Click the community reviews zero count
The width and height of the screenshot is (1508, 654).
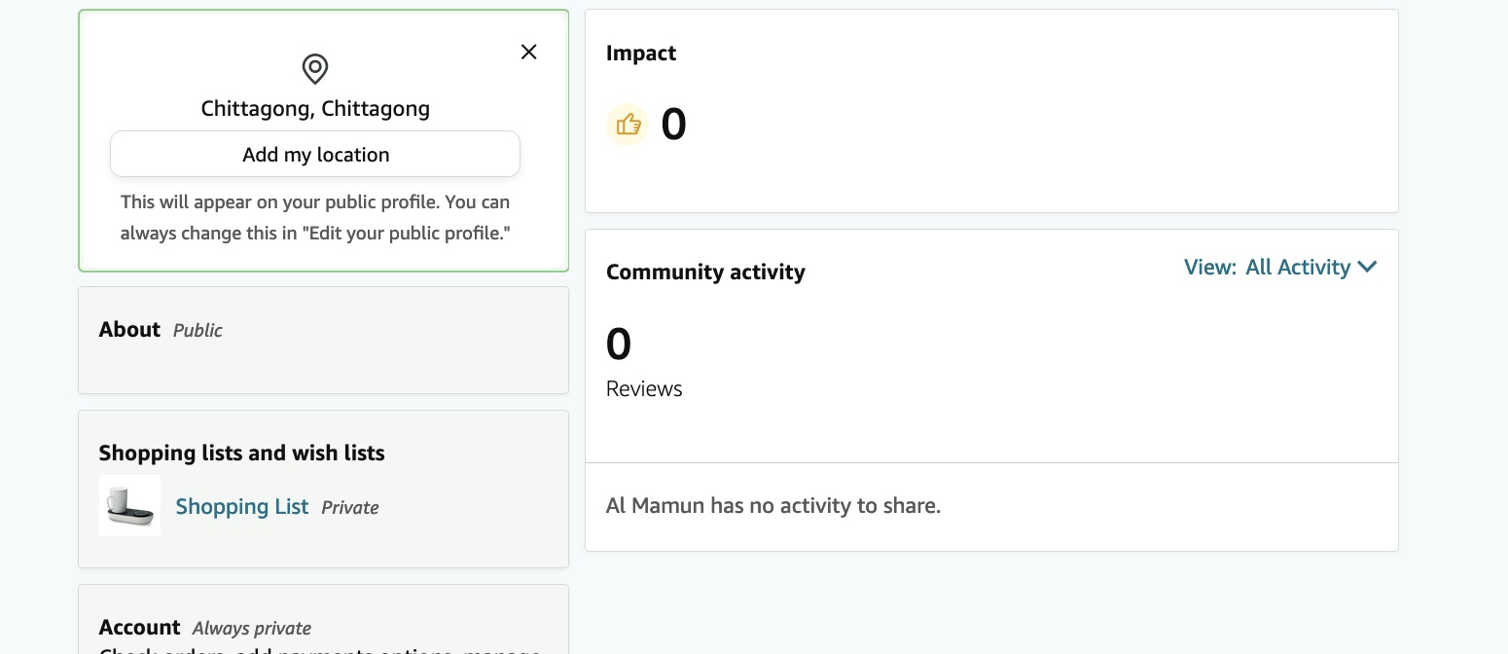pos(619,344)
